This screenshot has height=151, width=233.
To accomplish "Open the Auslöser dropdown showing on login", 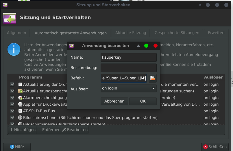I will tap(128, 88).
